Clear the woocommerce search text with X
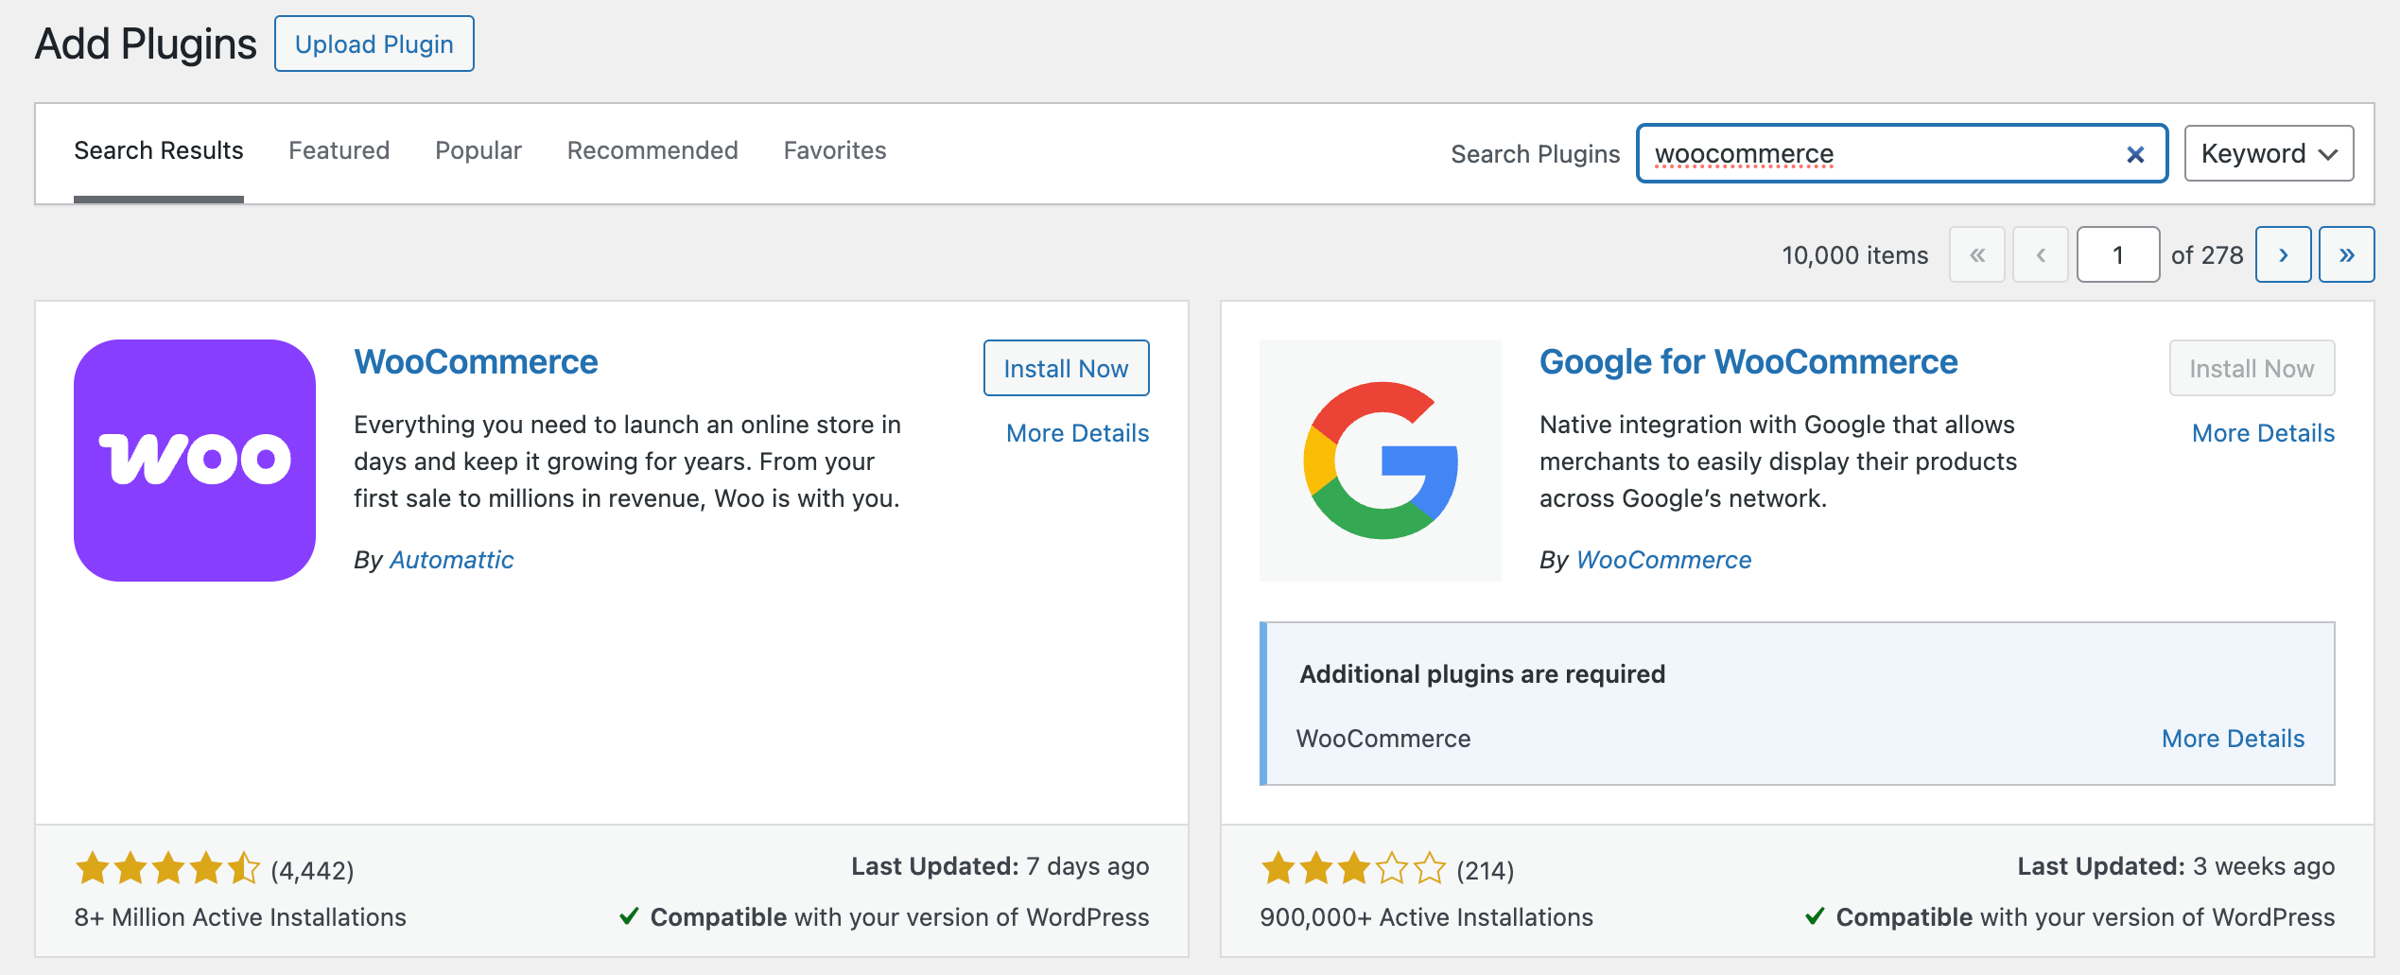 (x=2134, y=154)
